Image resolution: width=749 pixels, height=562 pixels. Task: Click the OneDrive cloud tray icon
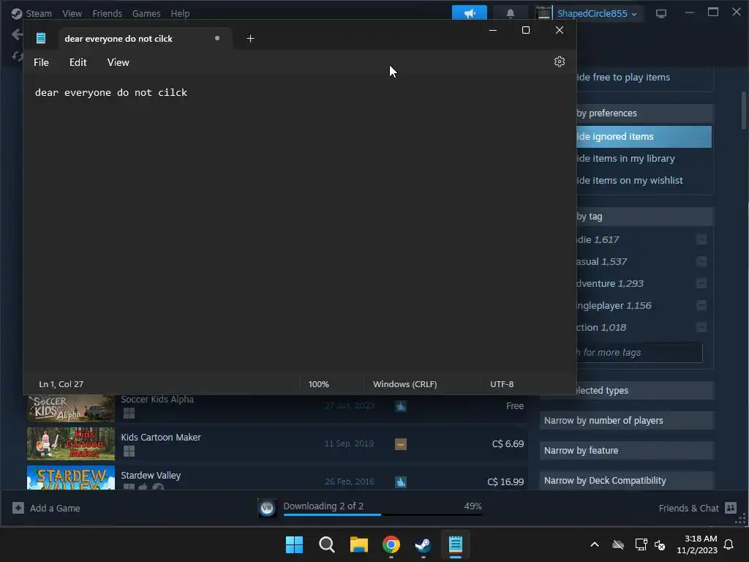tap(618, 544)
